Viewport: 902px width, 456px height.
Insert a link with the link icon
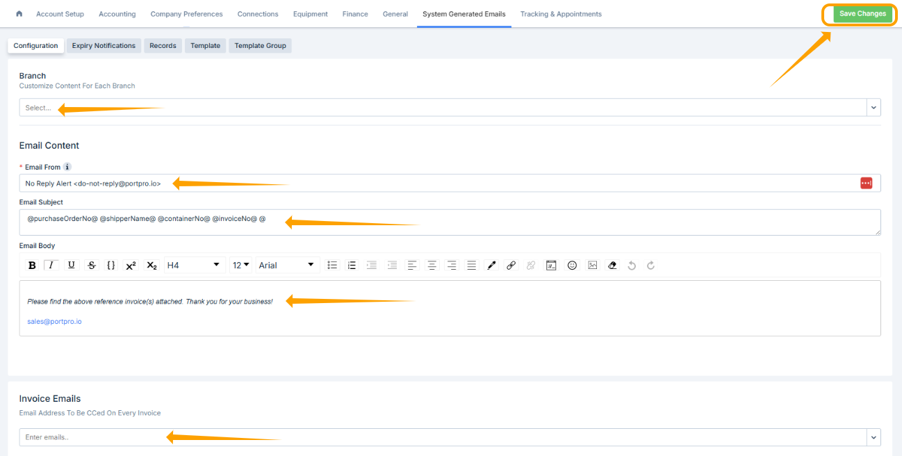click(511, 266)
